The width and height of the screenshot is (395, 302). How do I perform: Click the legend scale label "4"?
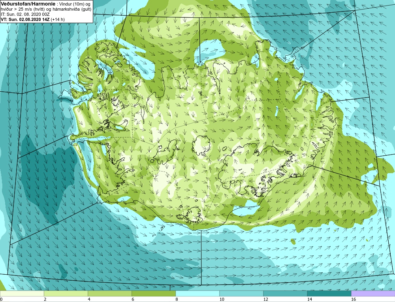click(x=89, y=300)
